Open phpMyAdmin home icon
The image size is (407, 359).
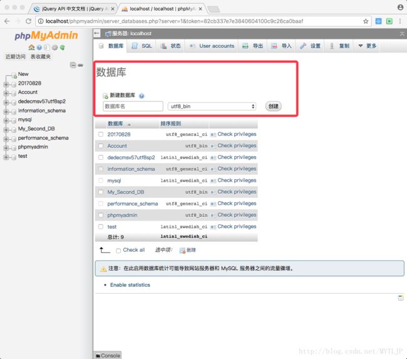(31, 47)
